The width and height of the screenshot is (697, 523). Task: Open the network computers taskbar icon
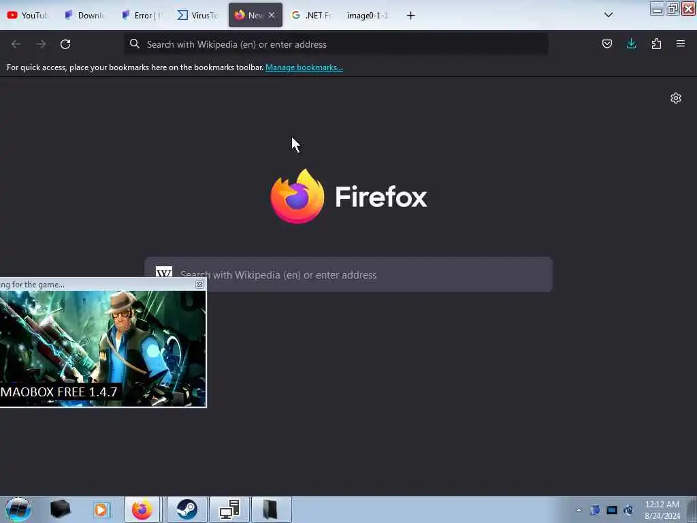point(229,509)
